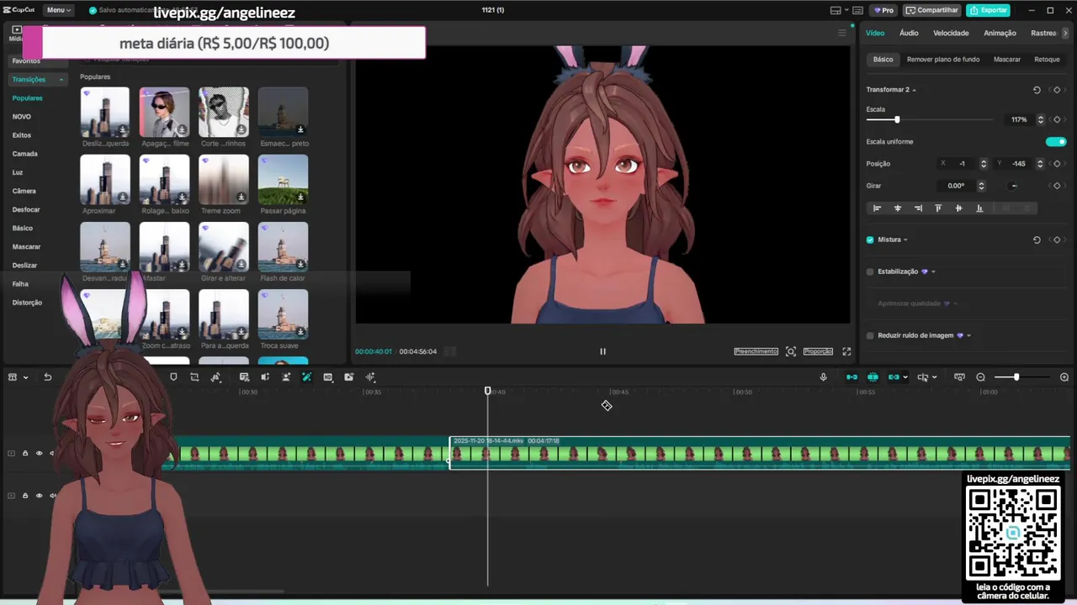Click the timeline zoom in magnifier
The image size is (1077, 605).
pyautogui.click(x=1064, y=377)
